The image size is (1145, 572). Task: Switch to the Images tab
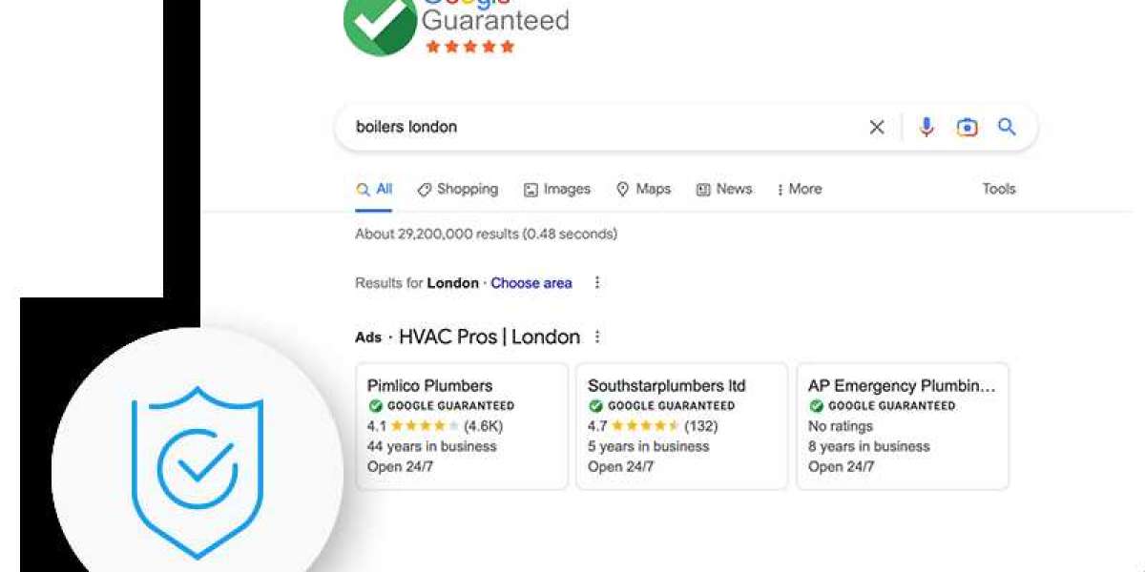[557, 189]
